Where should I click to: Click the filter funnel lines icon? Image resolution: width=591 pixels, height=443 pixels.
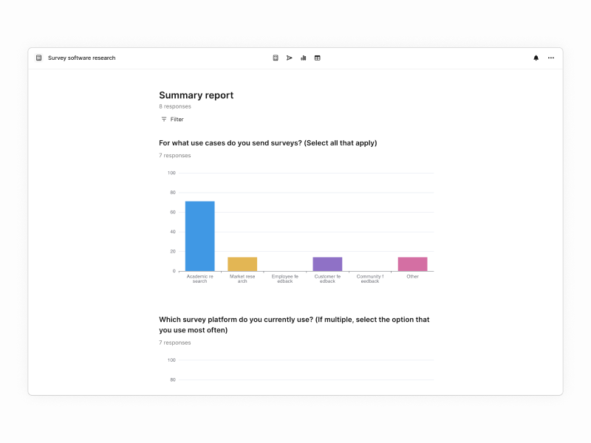click(x=164, y=119)
